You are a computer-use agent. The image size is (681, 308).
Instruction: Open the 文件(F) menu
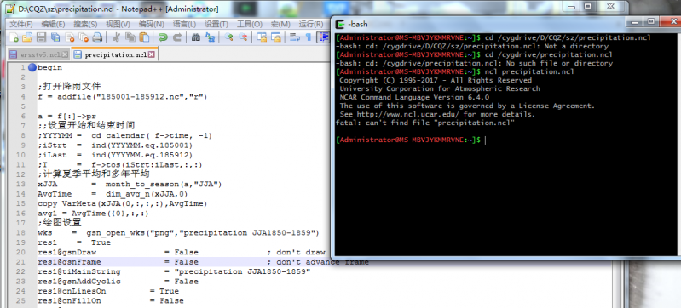click(21, 25)
